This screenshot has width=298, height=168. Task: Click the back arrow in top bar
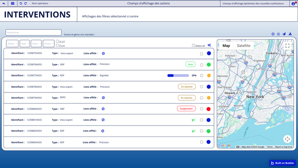click(4, 3)
